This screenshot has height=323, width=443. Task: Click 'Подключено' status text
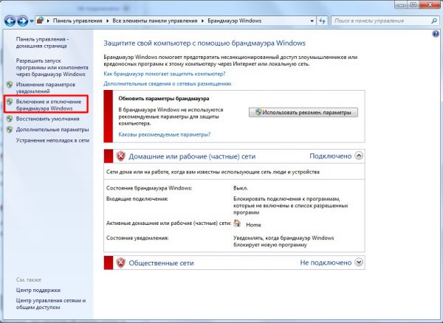coord(331,156)
